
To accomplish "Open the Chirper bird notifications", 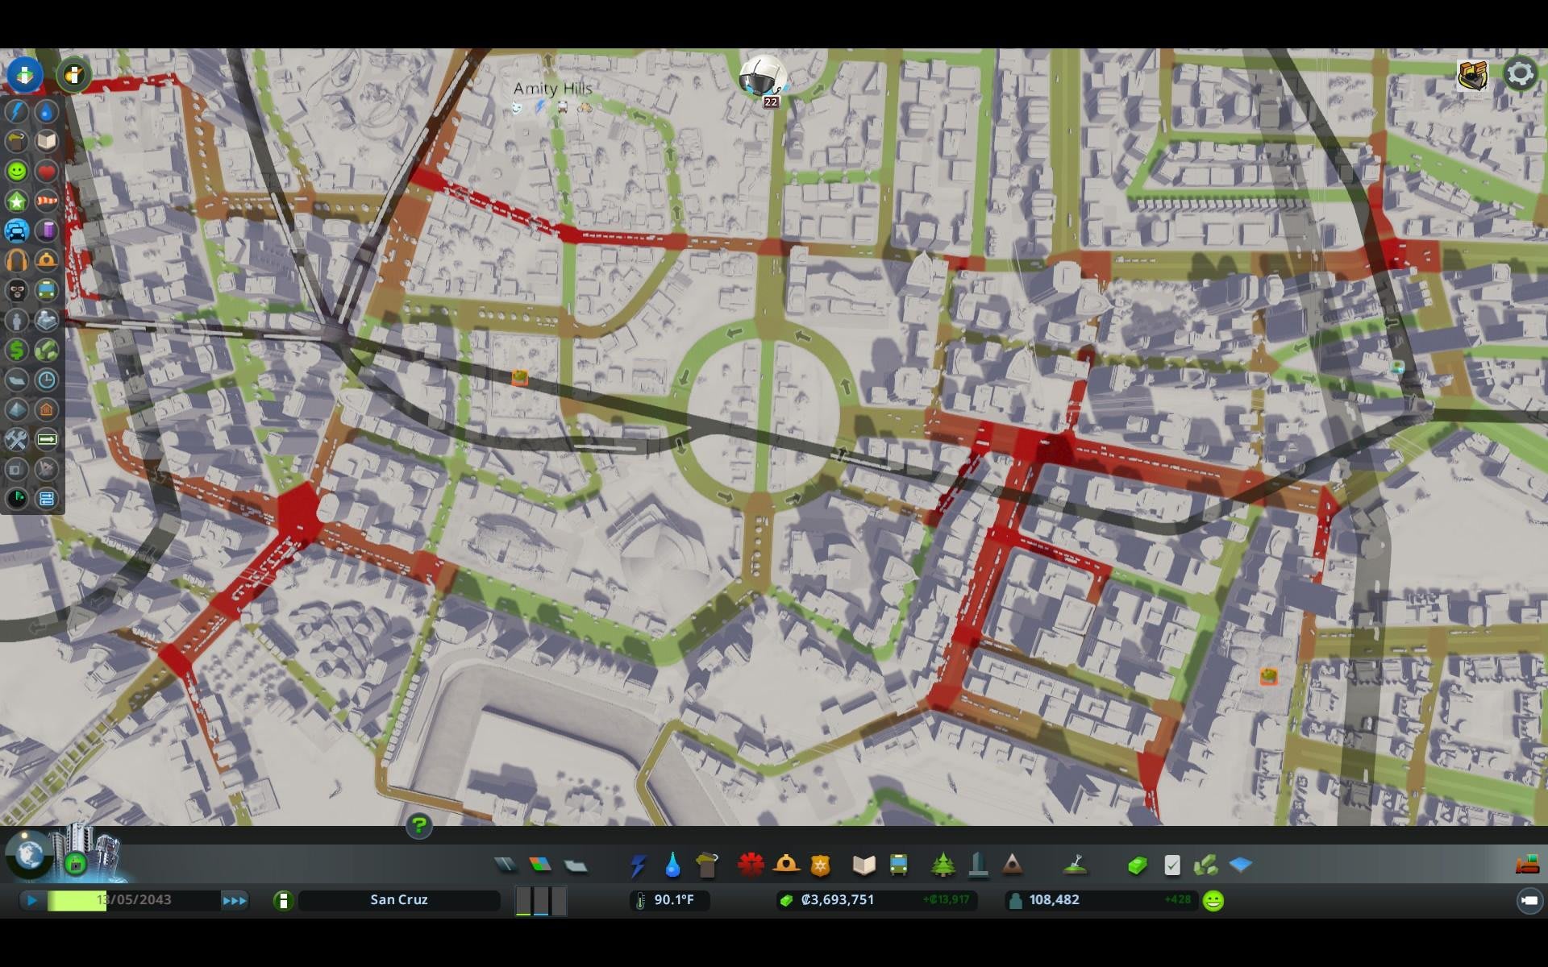I will coord(762,77).
